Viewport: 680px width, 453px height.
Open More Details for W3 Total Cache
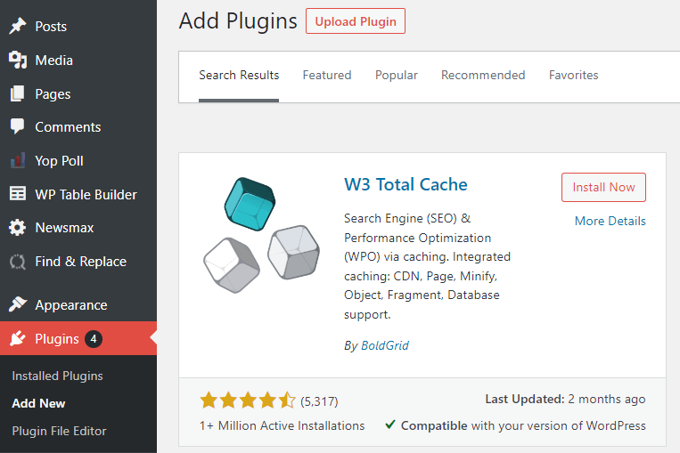[610, 221]
